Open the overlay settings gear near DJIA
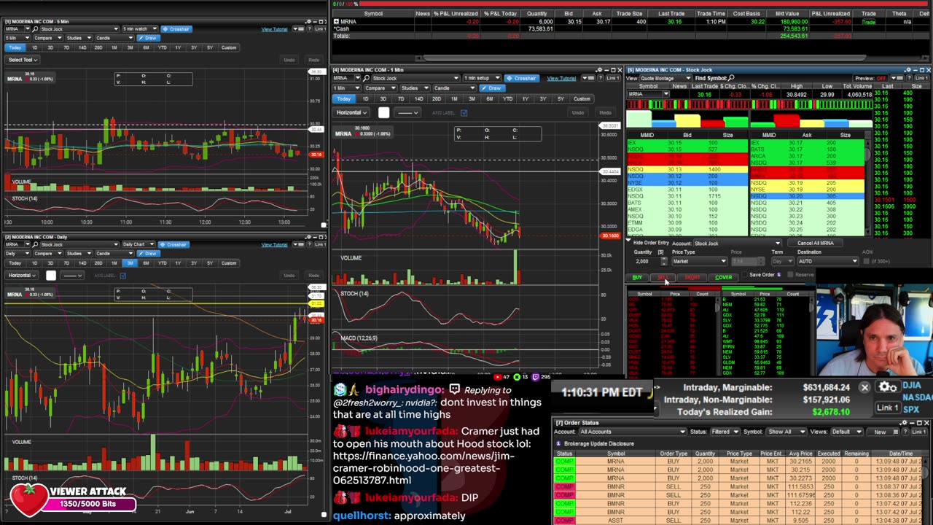The width and height of the screenshot is (933, 525). [x=887, y=387]
